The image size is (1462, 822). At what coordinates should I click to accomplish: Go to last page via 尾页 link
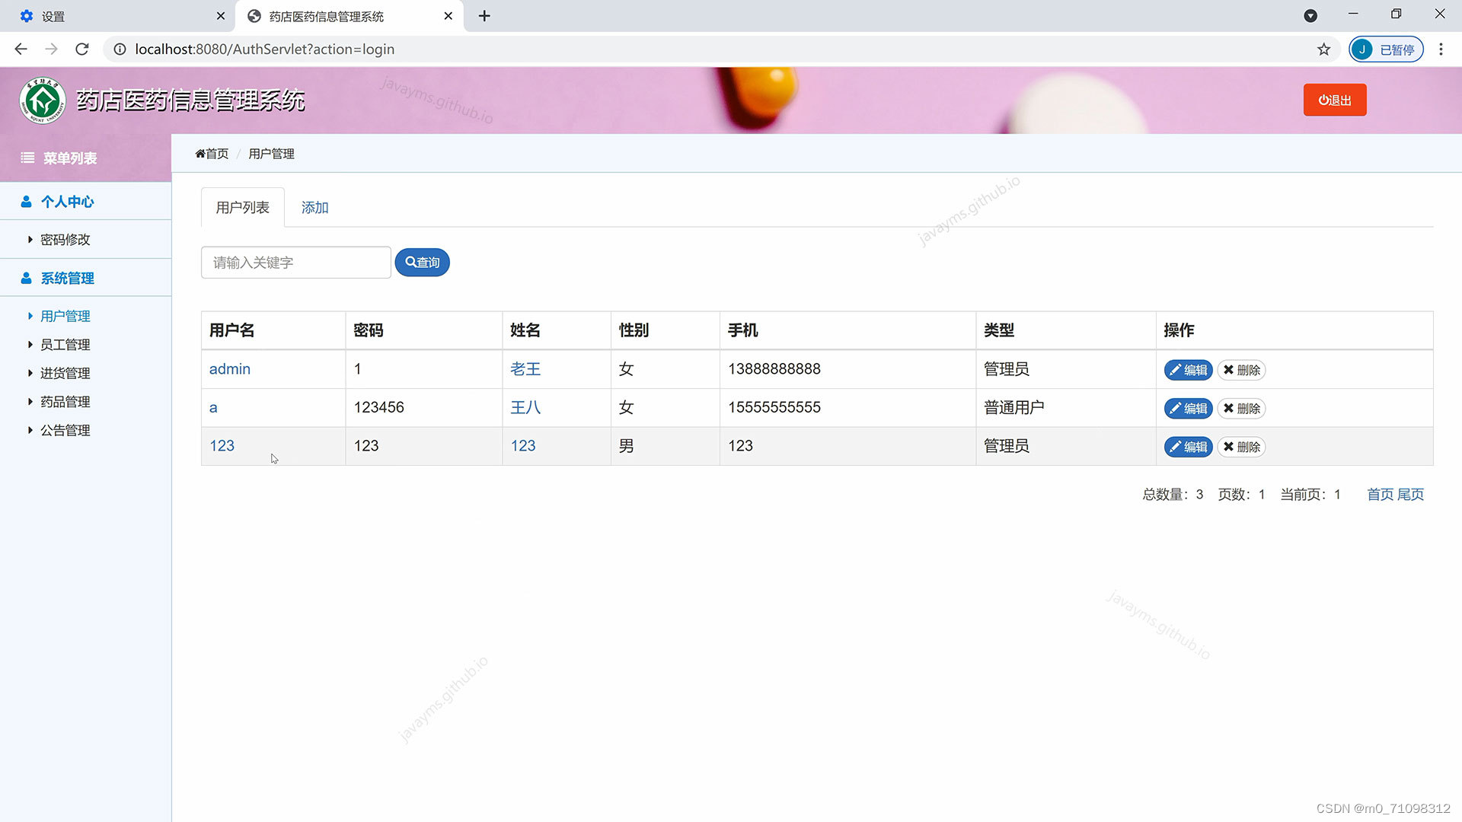[x=1410, y=495]
